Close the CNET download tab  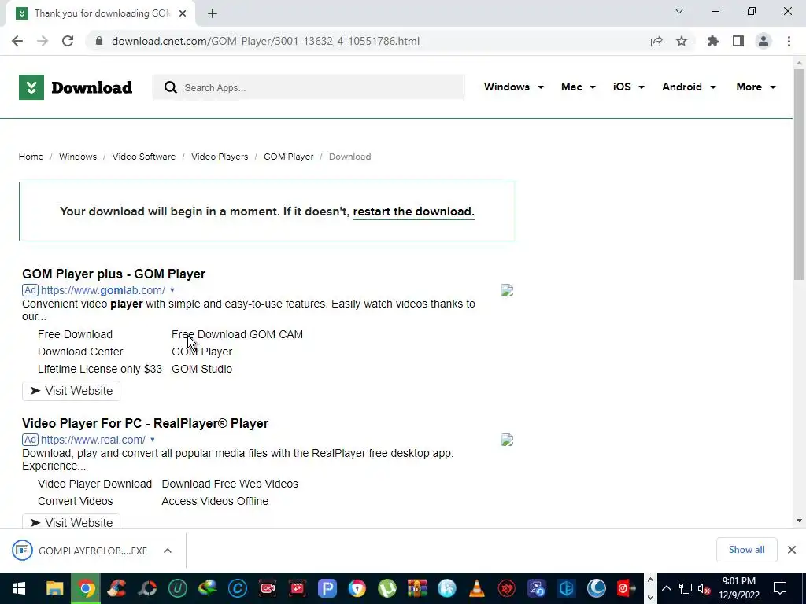coord(183,13)
